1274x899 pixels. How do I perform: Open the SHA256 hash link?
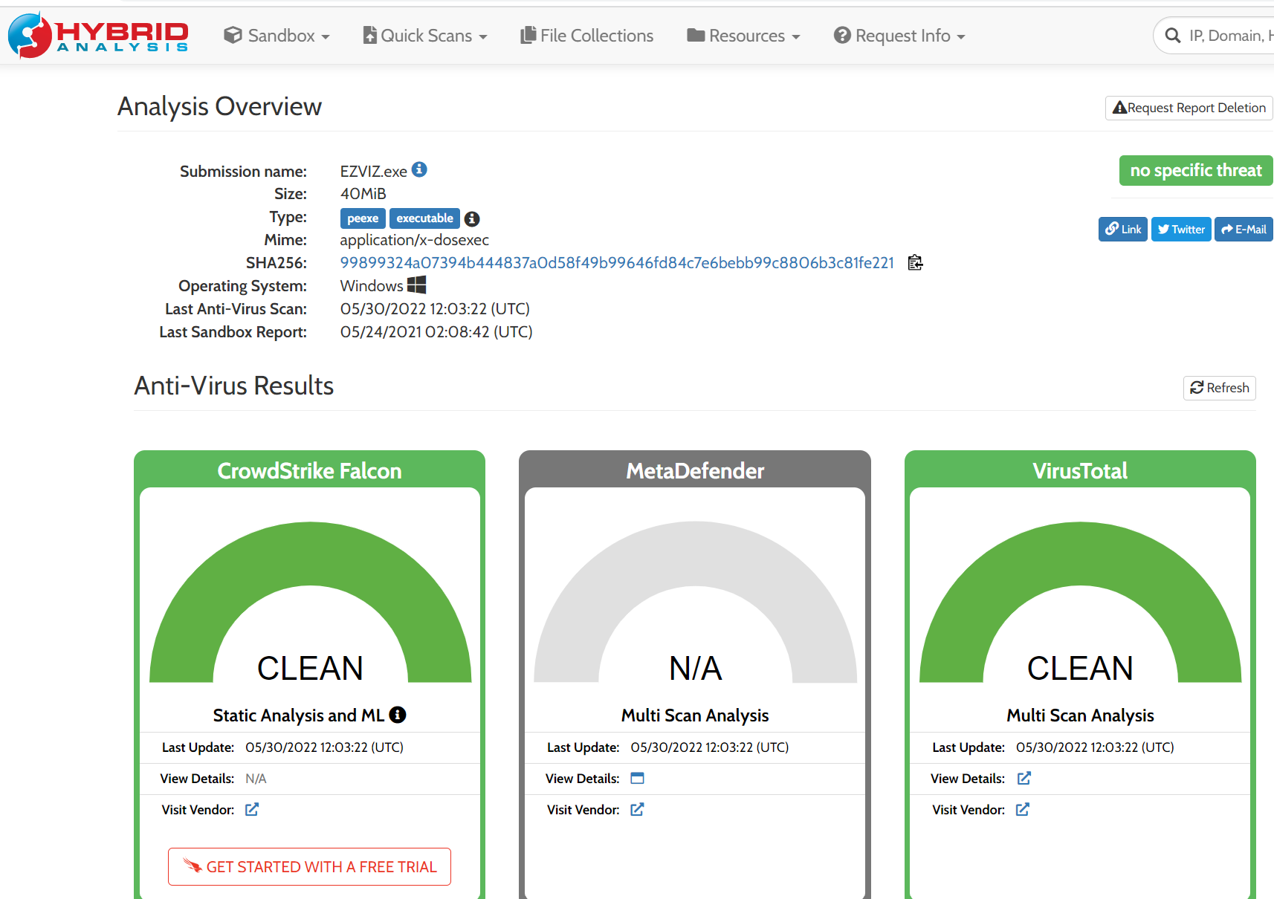(617, 263)
